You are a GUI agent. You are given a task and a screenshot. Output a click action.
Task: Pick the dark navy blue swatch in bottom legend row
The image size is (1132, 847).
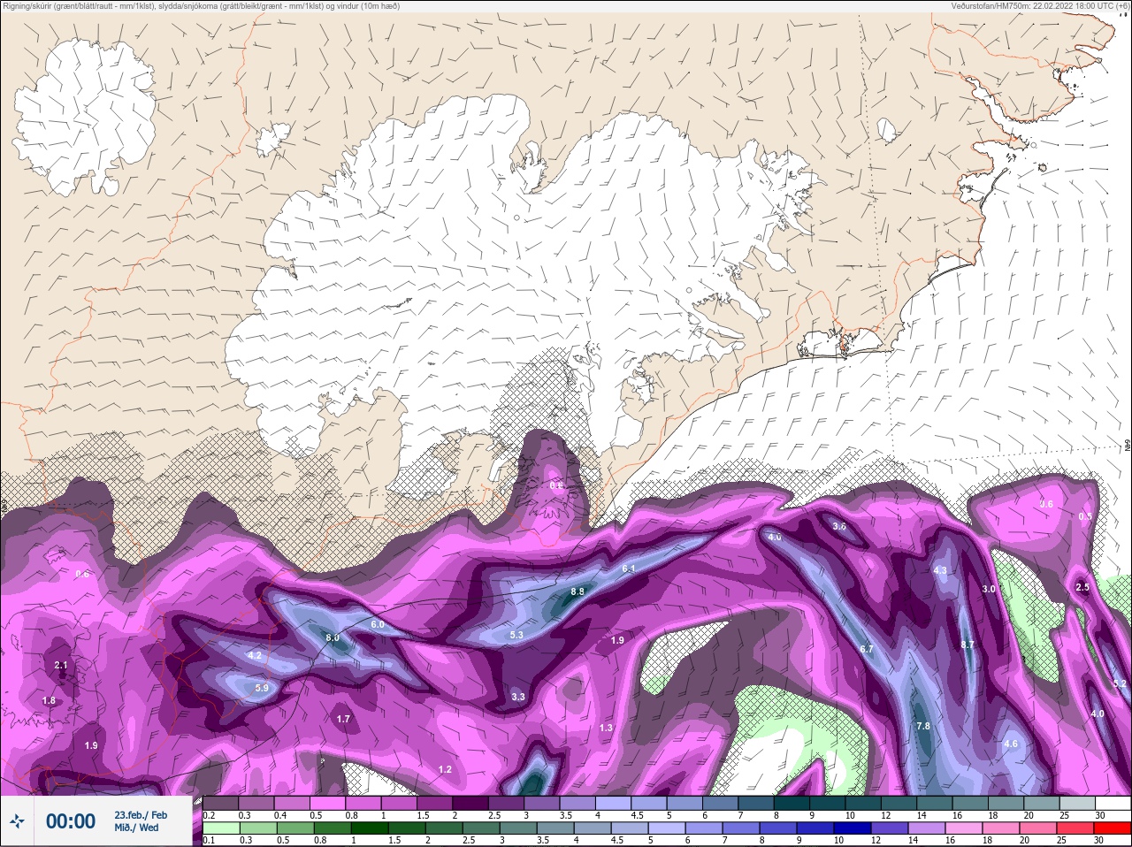tap(853, 828)
